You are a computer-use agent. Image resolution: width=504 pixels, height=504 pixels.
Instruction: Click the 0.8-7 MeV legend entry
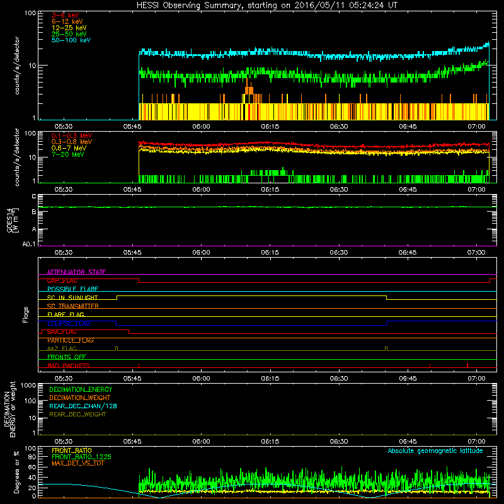point(69,148)
